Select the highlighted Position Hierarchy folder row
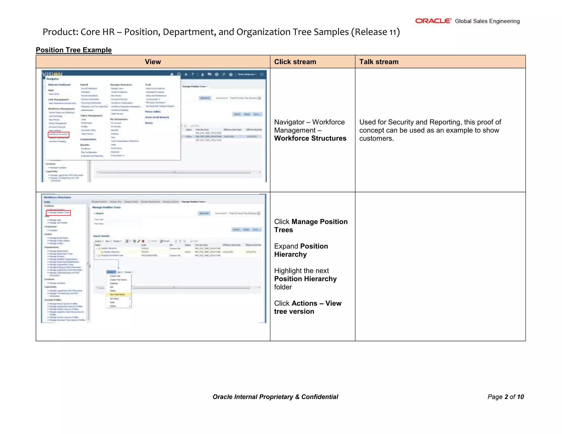This screenshot has width=562, height=434. pos(112,252)
